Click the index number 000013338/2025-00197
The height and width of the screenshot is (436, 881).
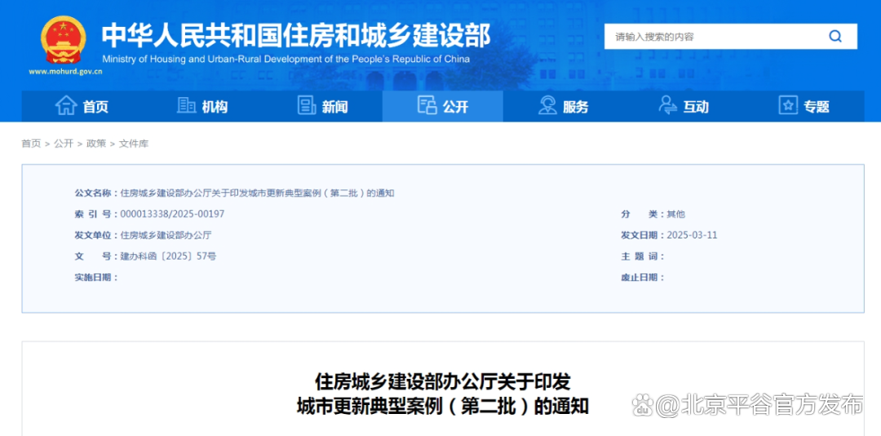(172, 214)
